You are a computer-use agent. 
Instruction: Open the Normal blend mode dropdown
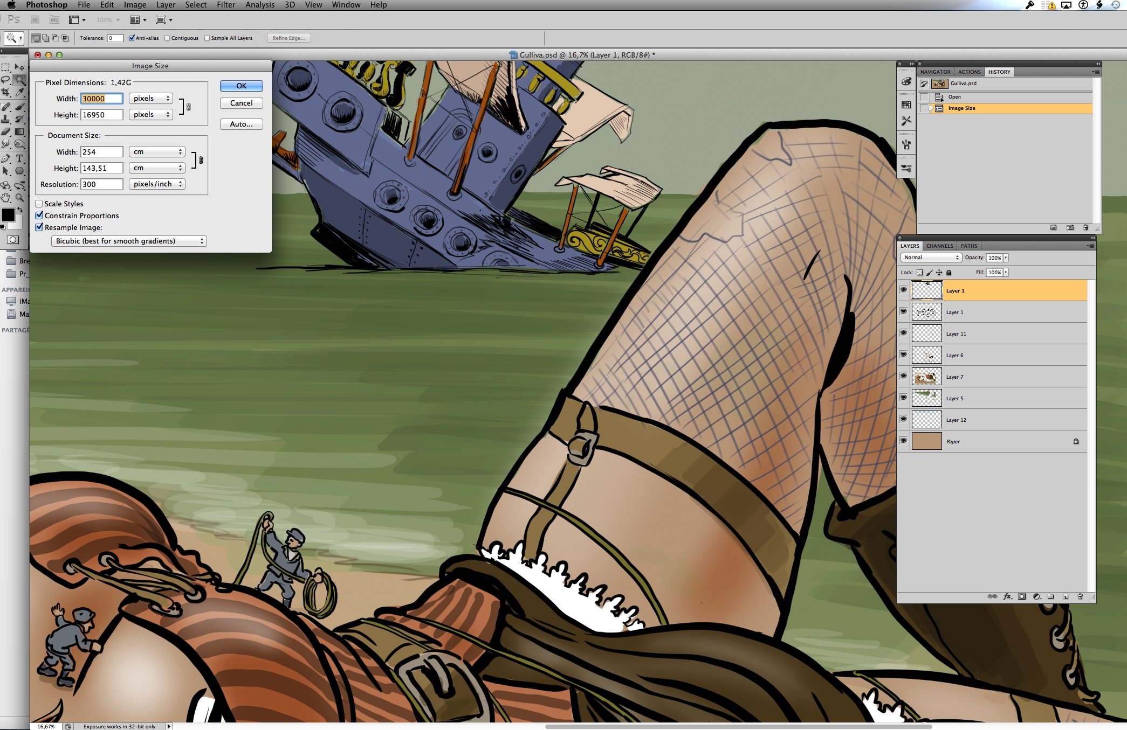pyautogui.click(x=931, y=258)
